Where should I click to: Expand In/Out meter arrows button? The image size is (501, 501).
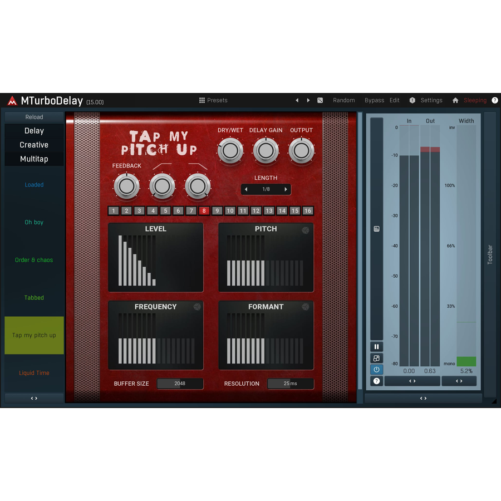(412, 381)
